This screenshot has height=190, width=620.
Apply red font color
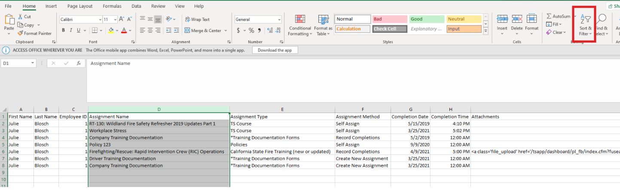click(124, 30)
